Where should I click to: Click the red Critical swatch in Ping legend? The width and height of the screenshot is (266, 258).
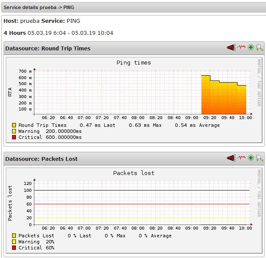click(14, 137)
